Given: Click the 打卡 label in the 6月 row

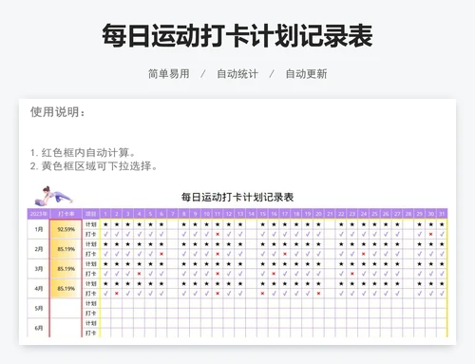Looking at the screenshot, I should tap(91, 333).
